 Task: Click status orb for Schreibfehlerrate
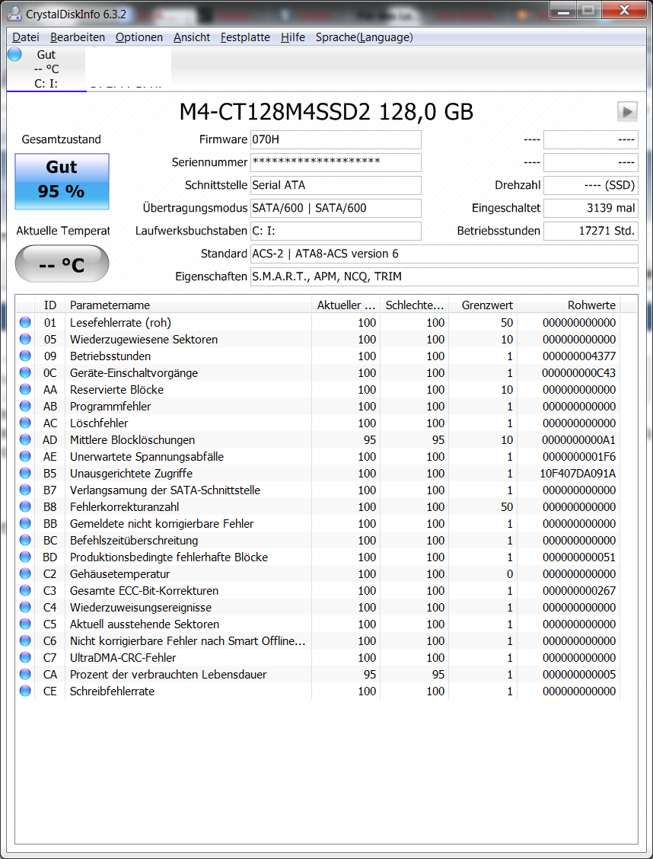[x=24, y=691]
